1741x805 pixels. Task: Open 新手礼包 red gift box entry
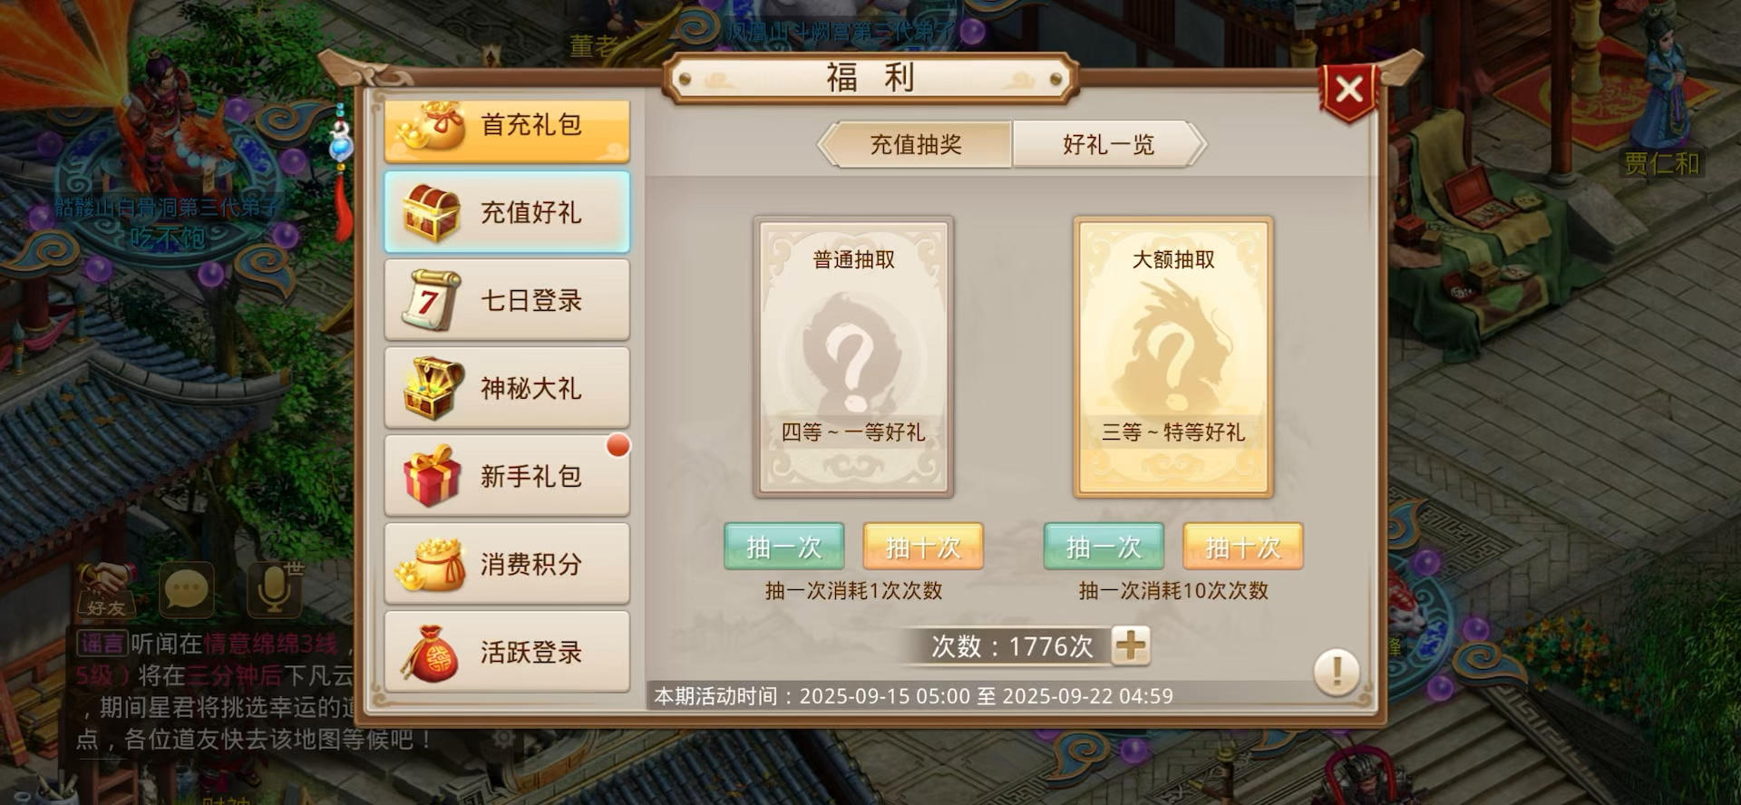[507, 476]
